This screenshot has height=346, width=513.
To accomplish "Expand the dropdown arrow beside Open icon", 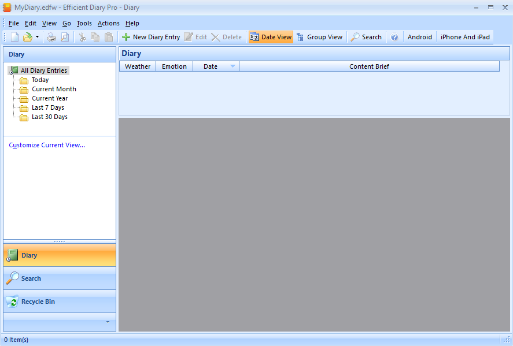I will (37, 37).
